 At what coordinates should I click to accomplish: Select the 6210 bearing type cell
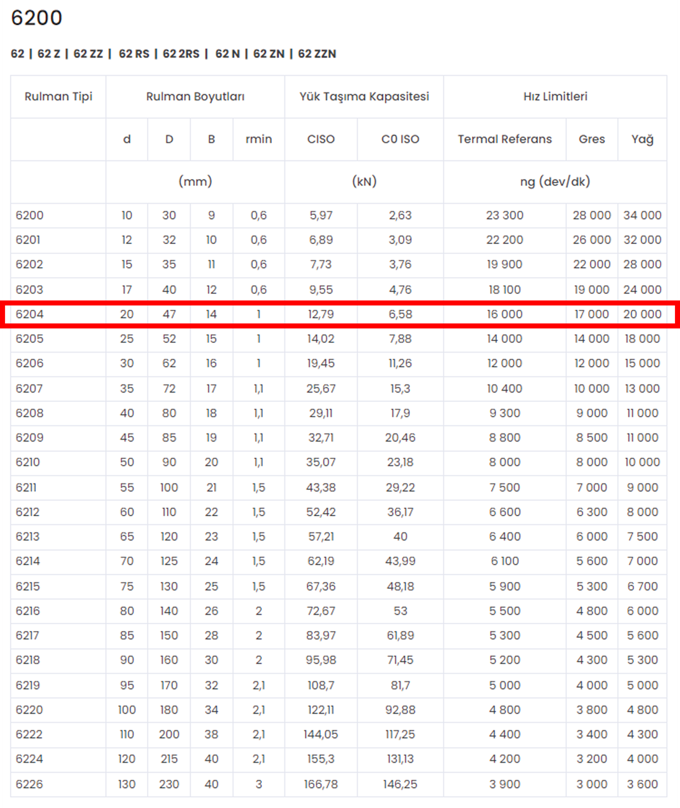tap(28, 462)
